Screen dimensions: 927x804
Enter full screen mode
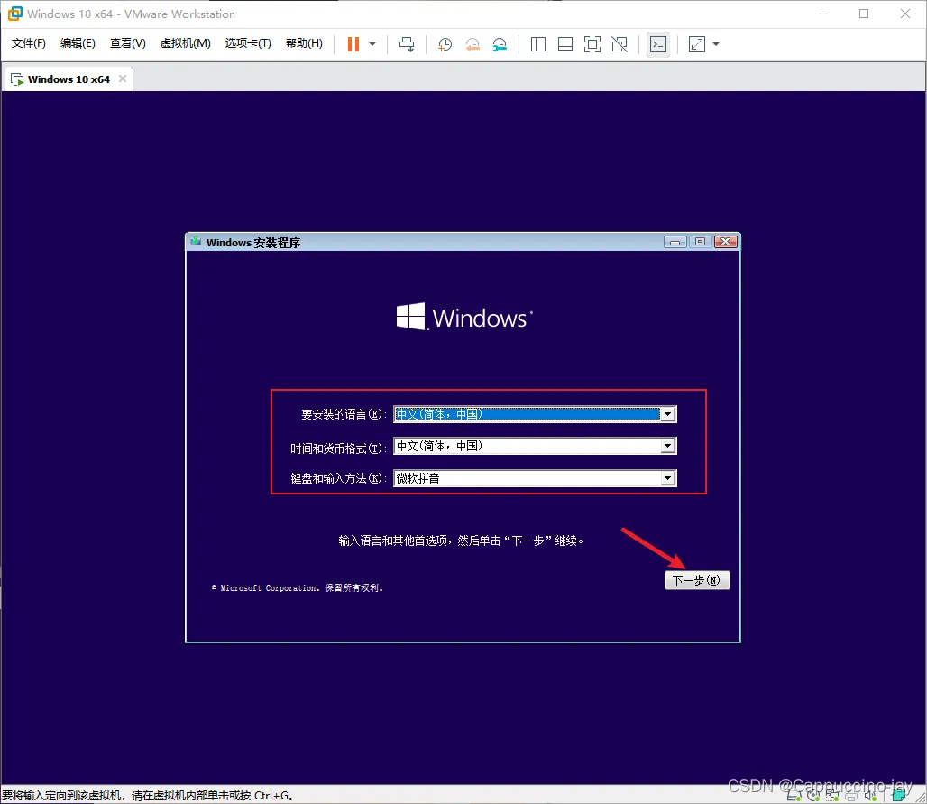coord(592,44)
